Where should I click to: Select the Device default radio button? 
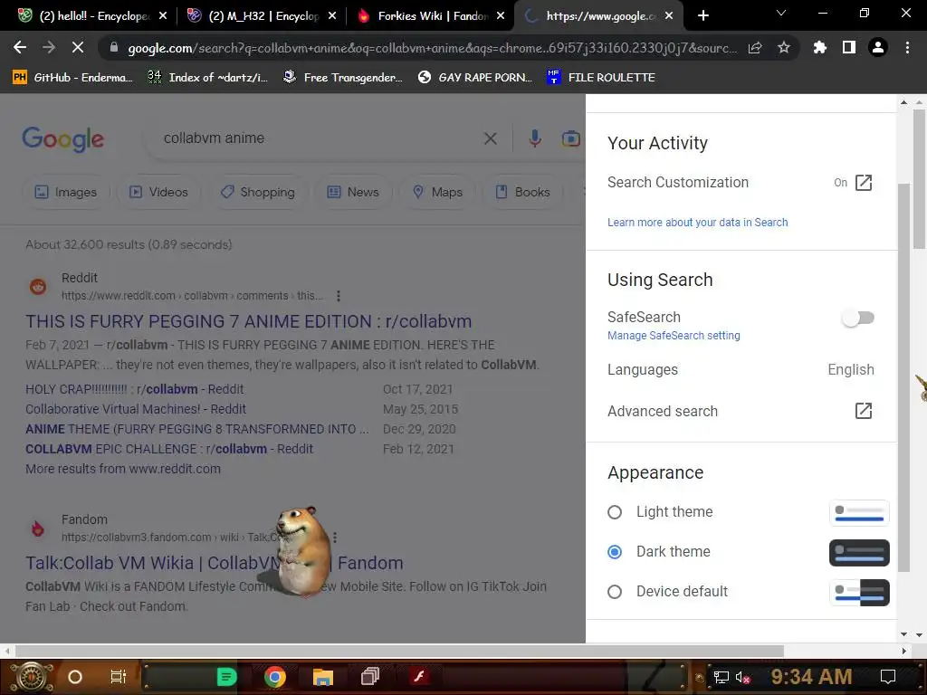615,592
